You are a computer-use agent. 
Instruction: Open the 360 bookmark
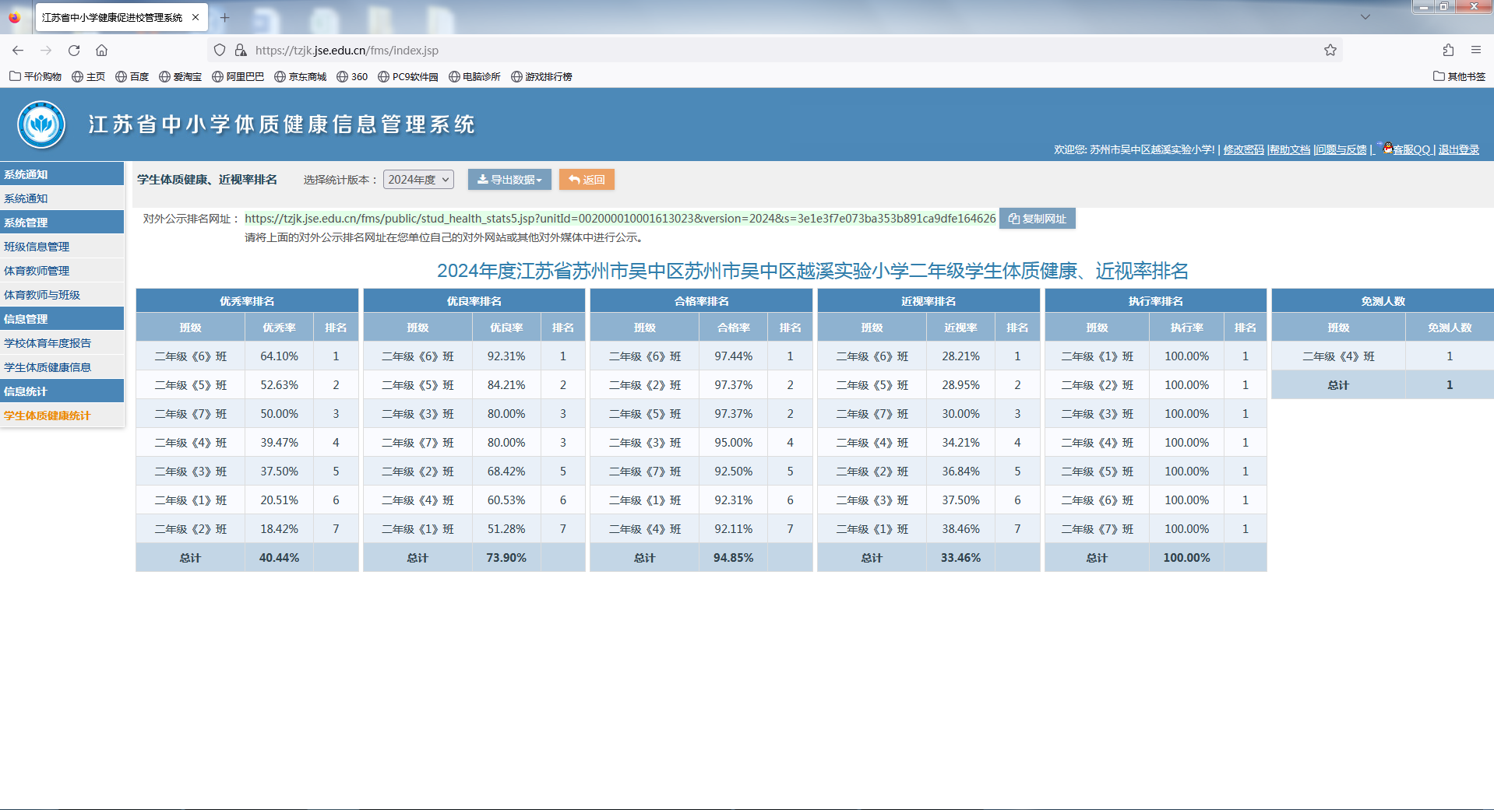[x=352, y=76]
